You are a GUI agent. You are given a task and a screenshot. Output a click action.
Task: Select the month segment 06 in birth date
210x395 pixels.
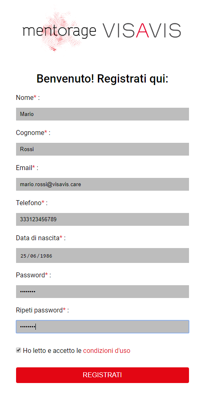[x=33, y=255]
